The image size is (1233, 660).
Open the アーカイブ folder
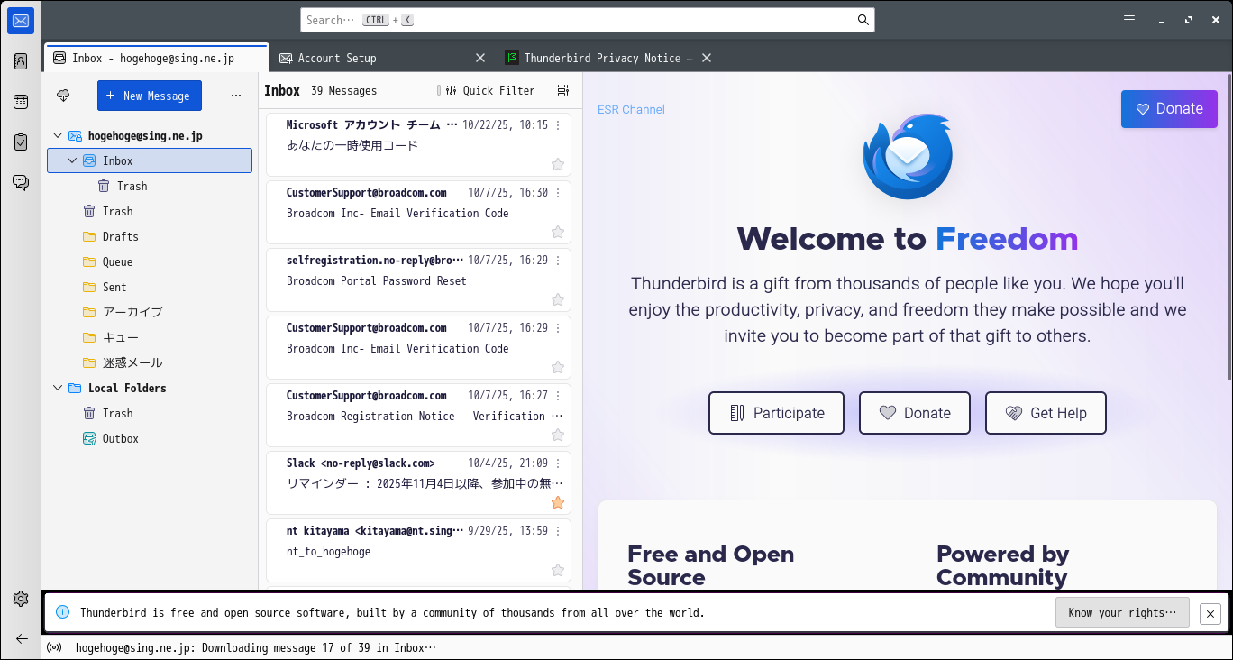[150, 312]
